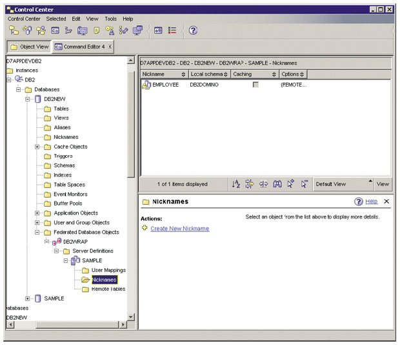400x345 pixels.
Task: Click the EMPLOYEE nickname icon
Action: [x=146, y=85]
